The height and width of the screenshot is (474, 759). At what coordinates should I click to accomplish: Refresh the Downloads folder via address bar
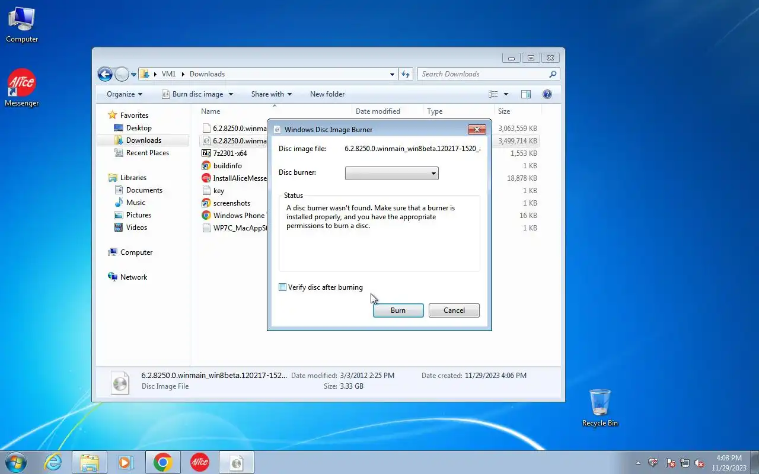pyautogui.click(x=406, y=74)
